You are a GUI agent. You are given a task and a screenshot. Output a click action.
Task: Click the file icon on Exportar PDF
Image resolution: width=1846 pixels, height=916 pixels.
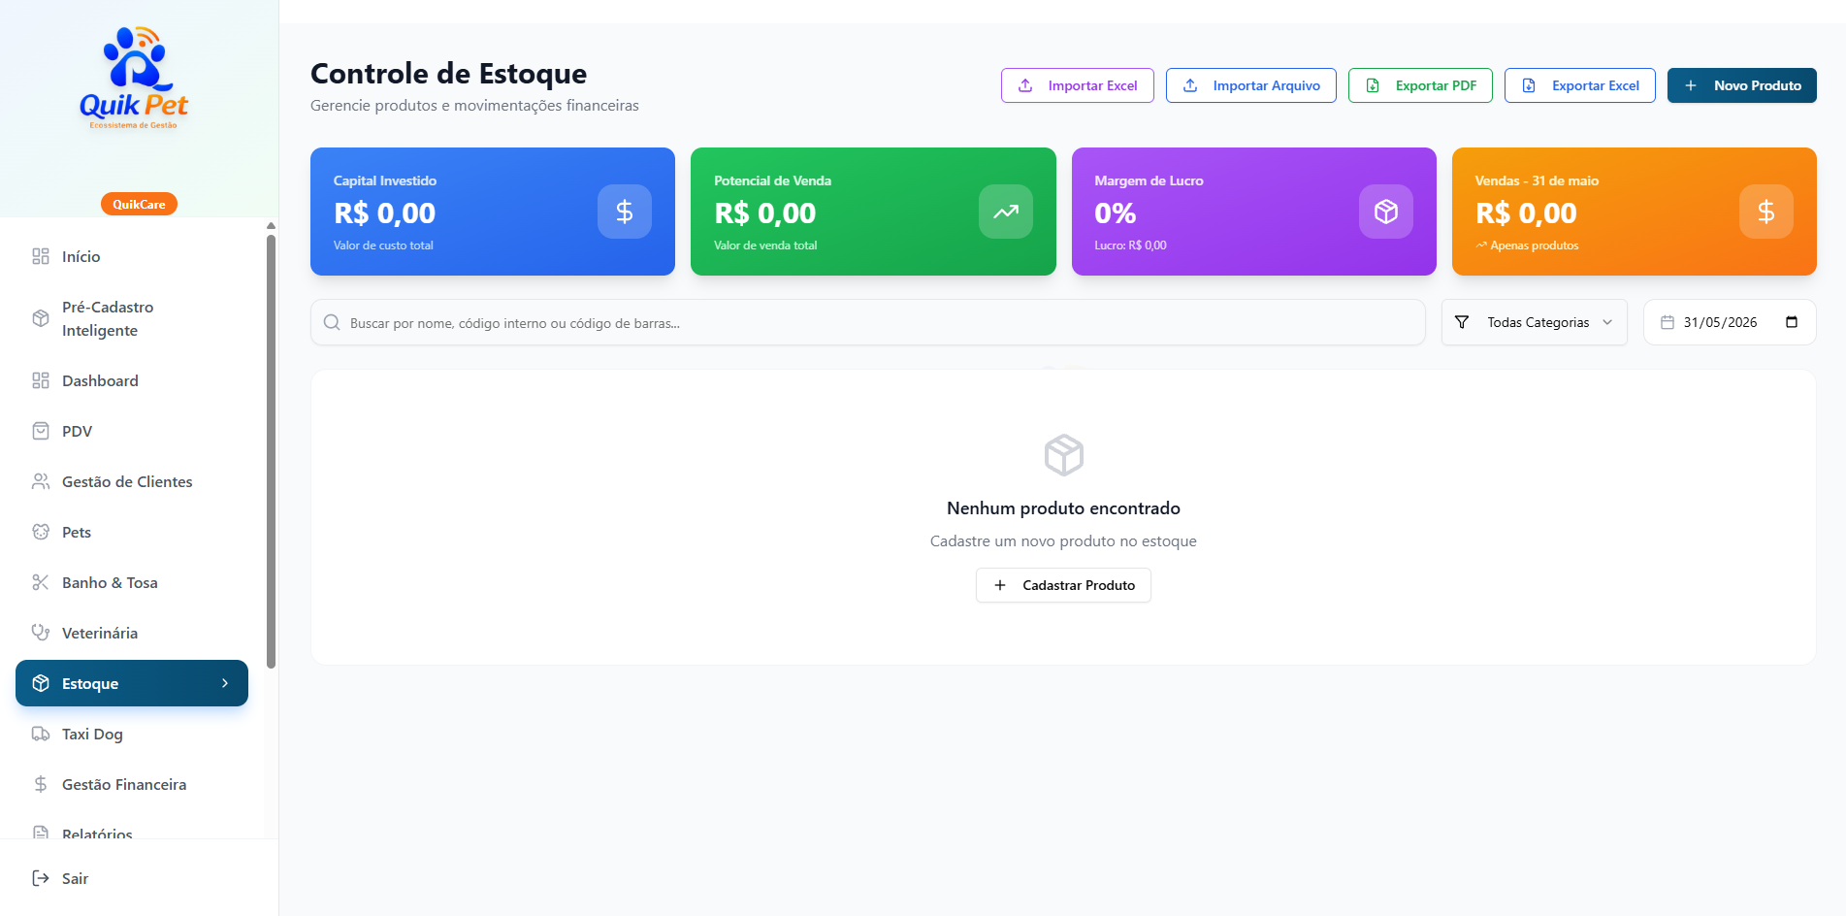[x=1373, y=85]
